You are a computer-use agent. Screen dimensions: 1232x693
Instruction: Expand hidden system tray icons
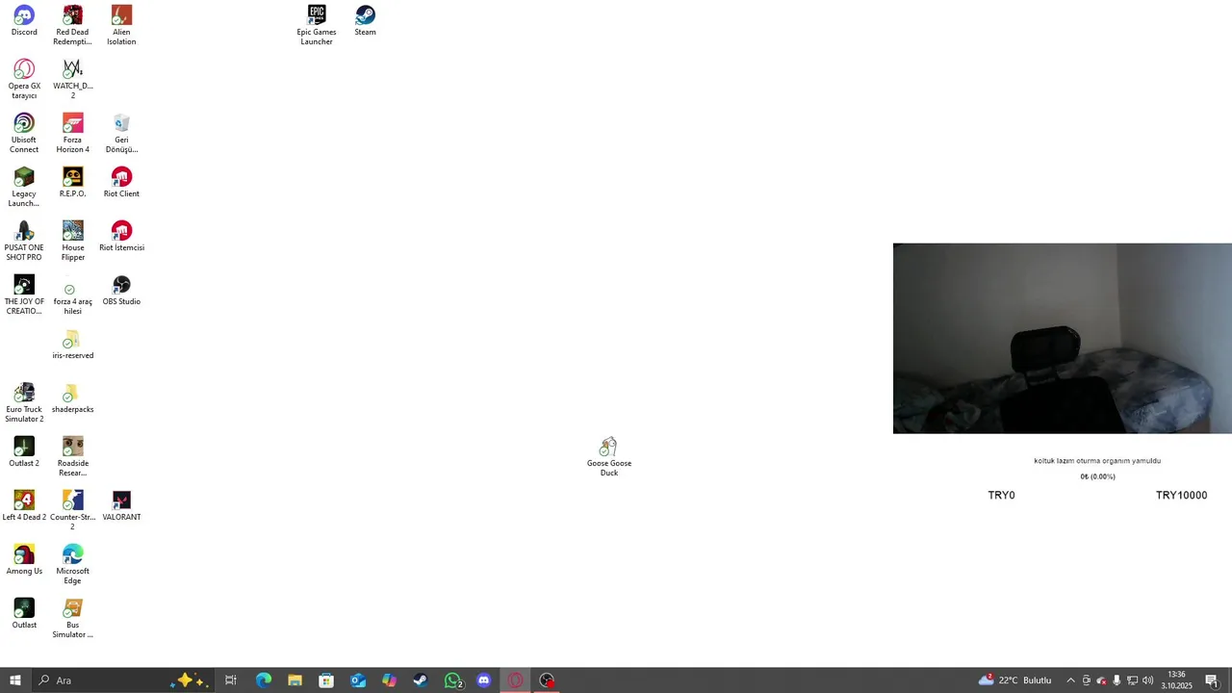1070,680
